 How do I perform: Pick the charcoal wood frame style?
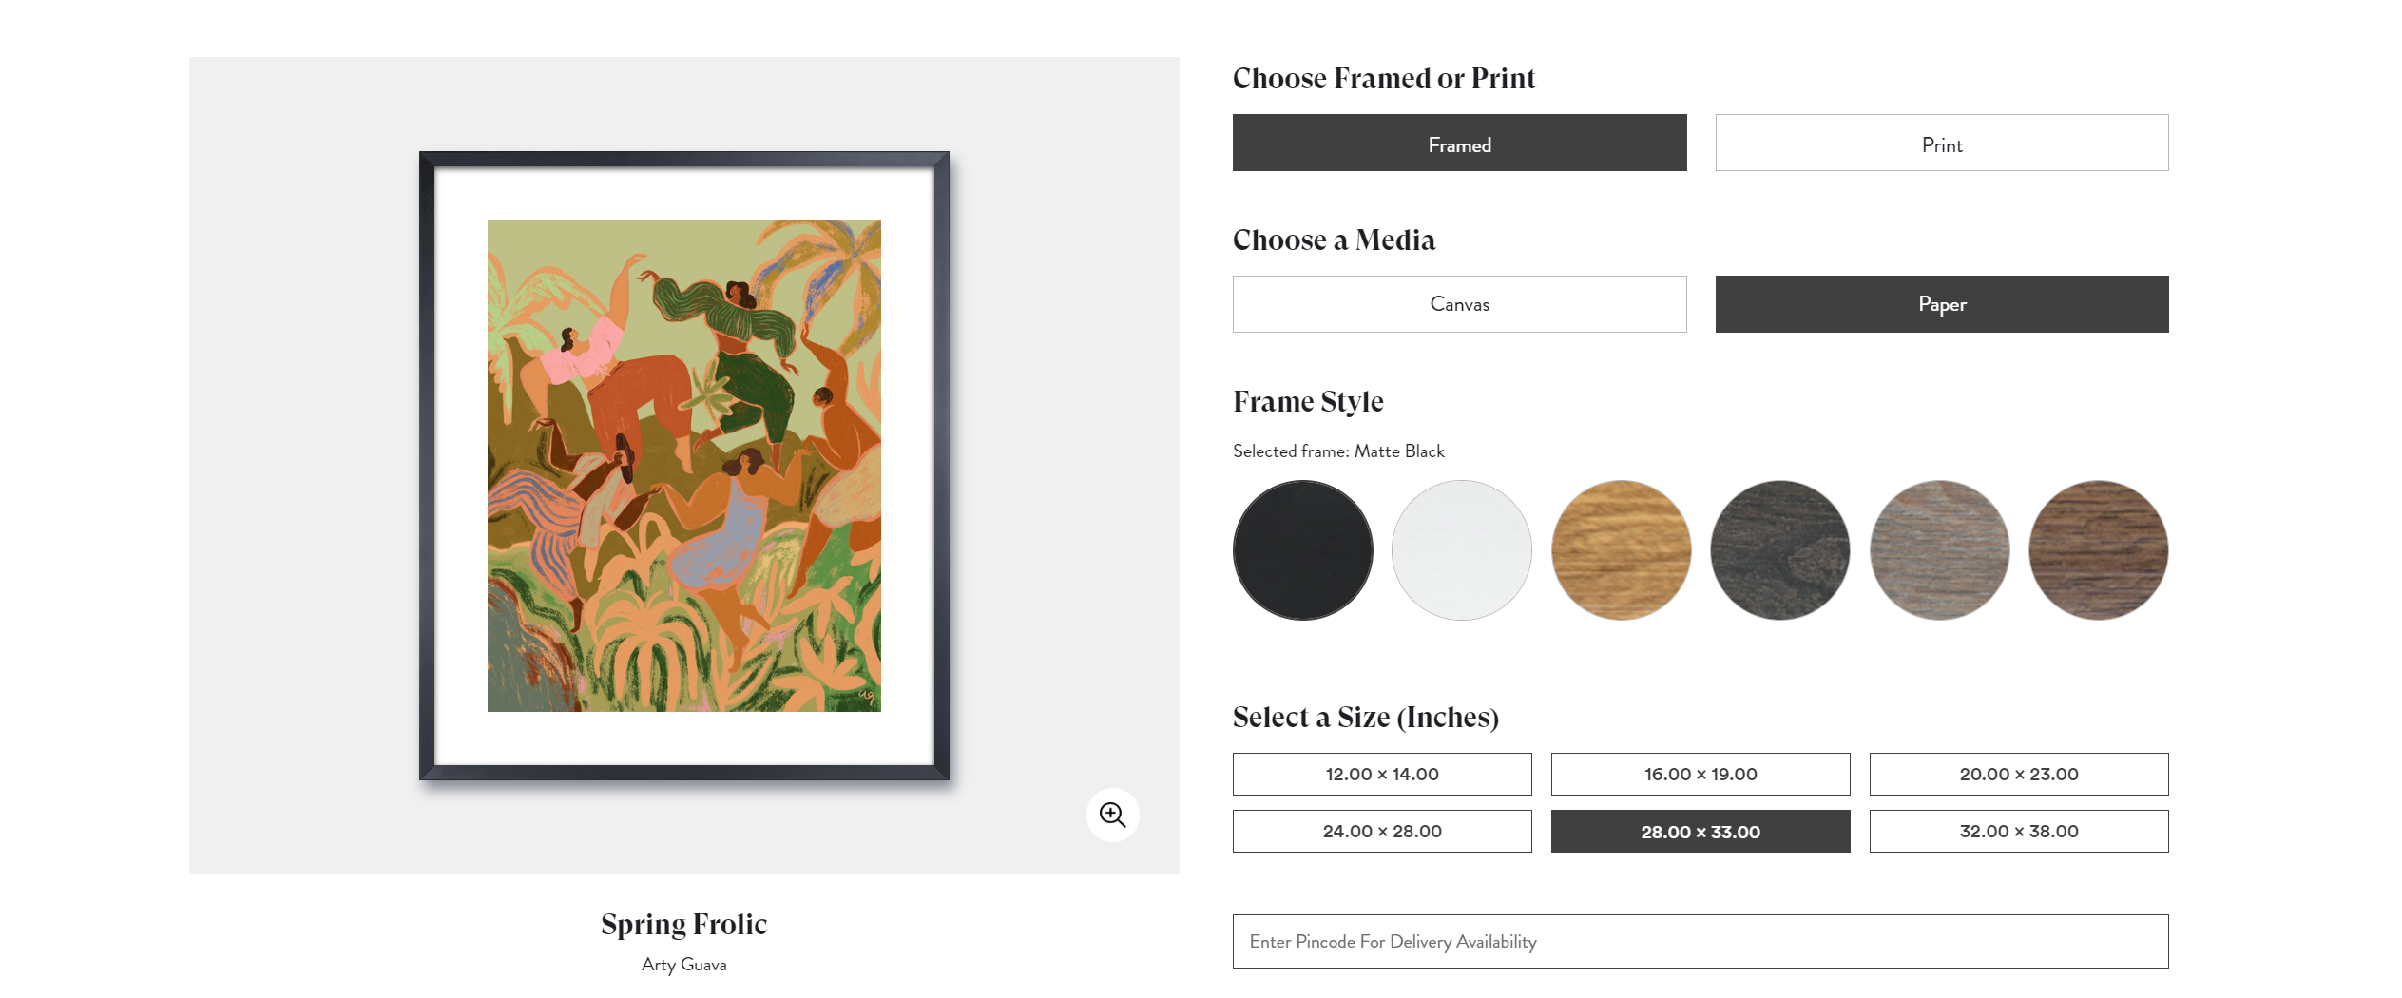point(1779,549)
